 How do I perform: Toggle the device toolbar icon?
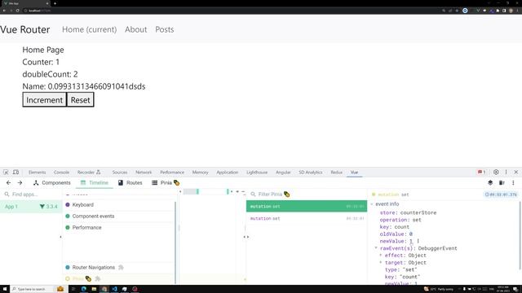point(15,172)
